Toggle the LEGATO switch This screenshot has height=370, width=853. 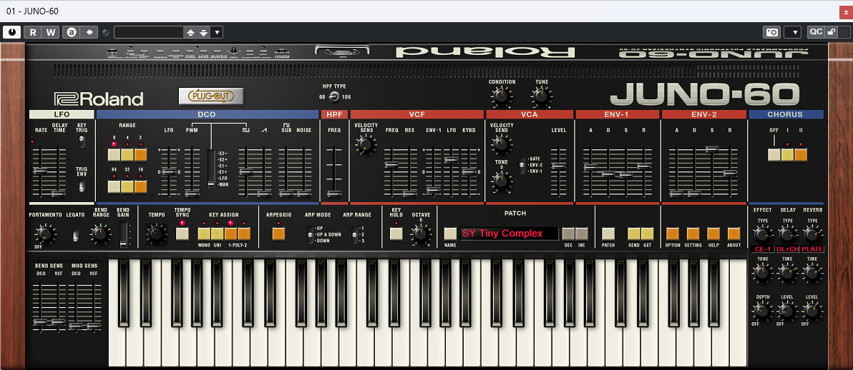[x=76, y=234]
